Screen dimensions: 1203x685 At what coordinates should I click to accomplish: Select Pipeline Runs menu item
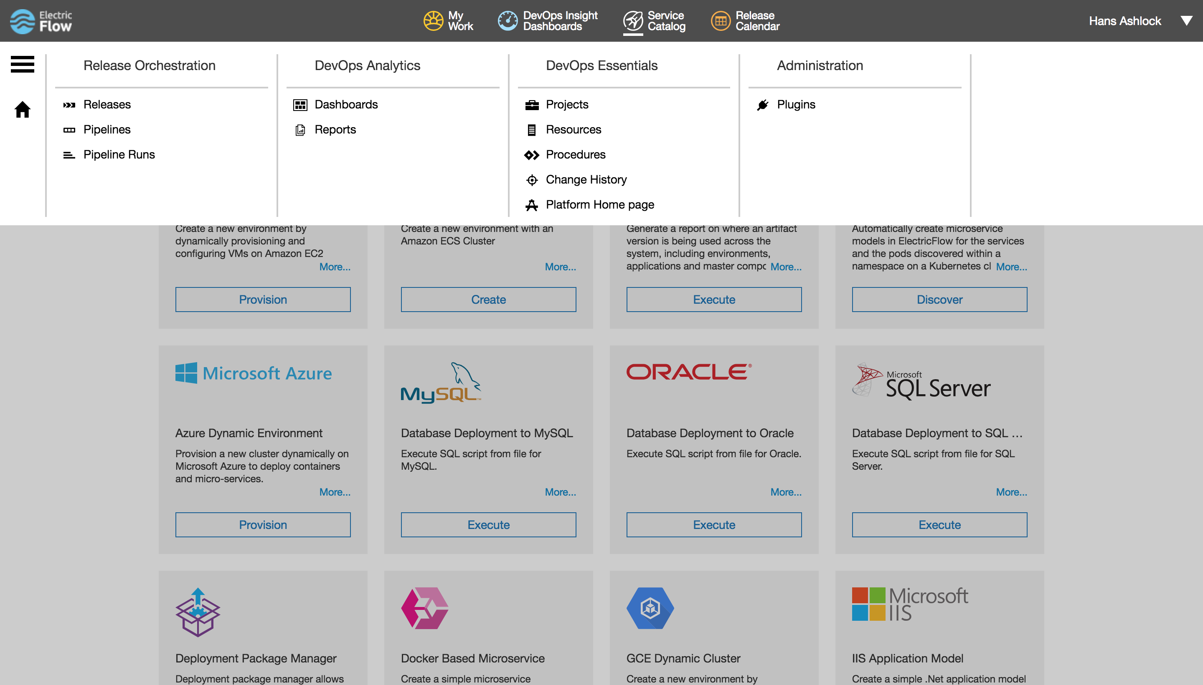[x=119, y=154]
